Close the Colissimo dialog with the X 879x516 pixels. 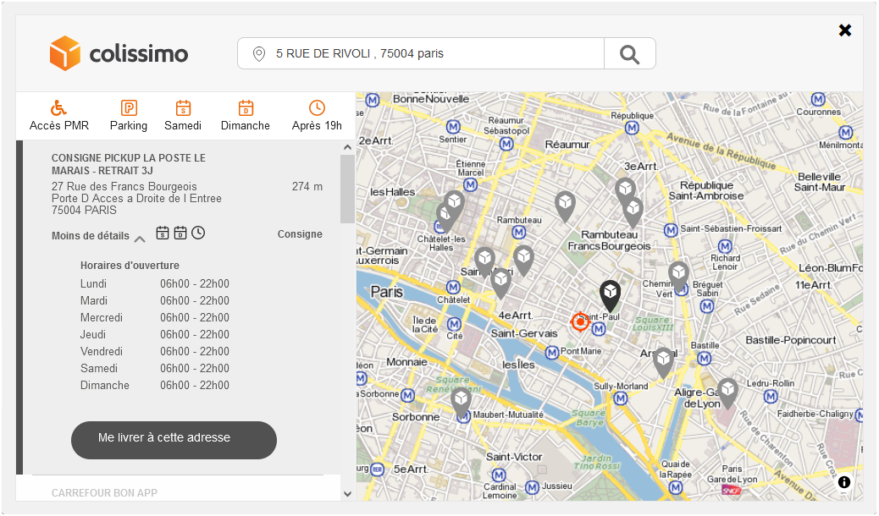tap(845, 30)
